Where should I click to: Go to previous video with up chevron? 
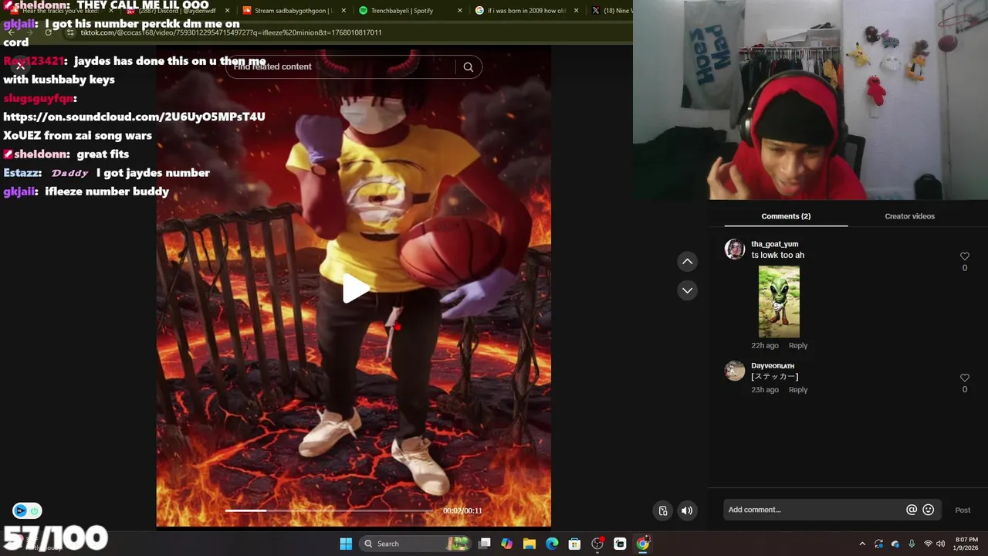click(x=687, y=262)
